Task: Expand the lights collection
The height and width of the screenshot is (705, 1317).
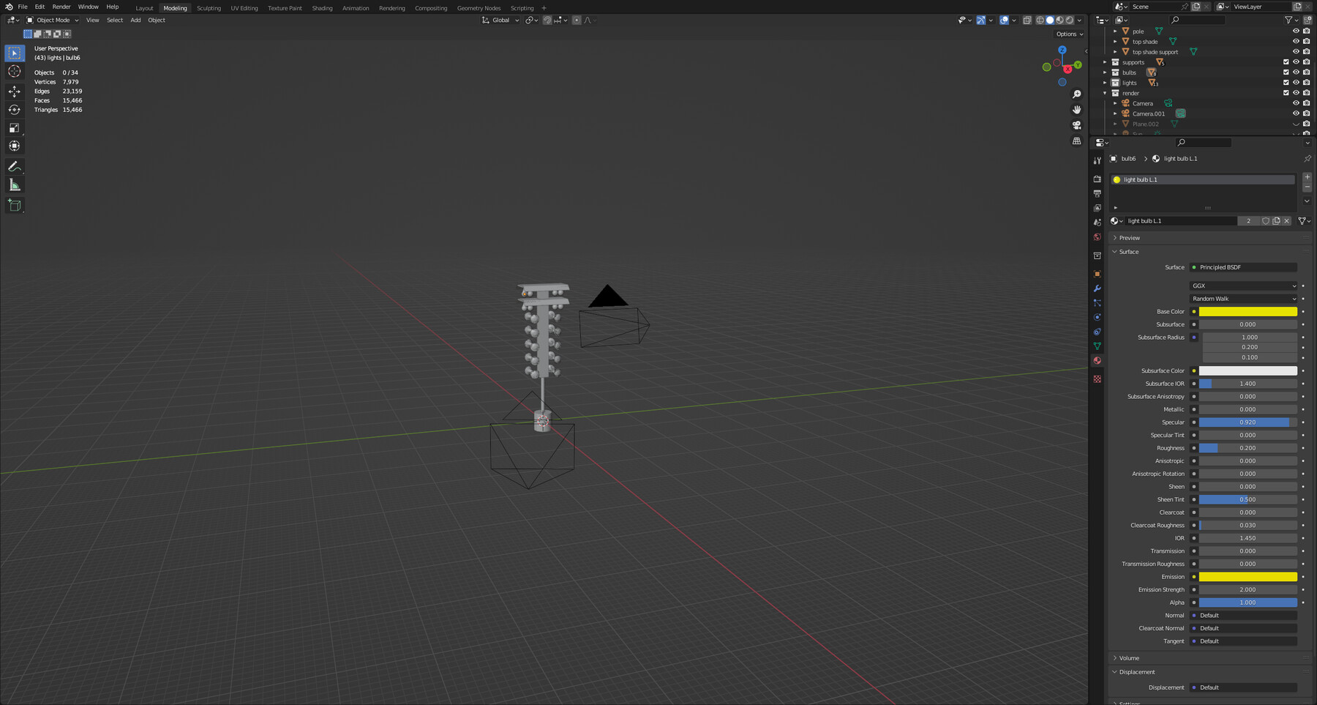Action: 1105,83
